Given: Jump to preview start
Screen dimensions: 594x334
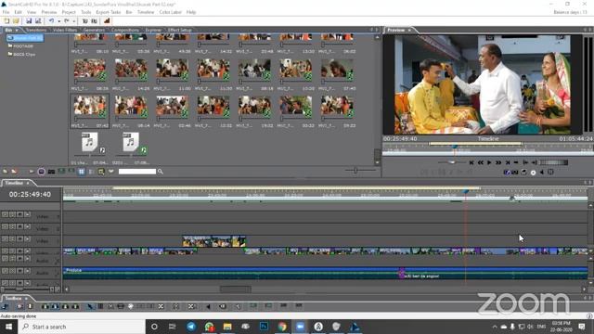Looking at the screenshot, I should (x=471, y=162).
